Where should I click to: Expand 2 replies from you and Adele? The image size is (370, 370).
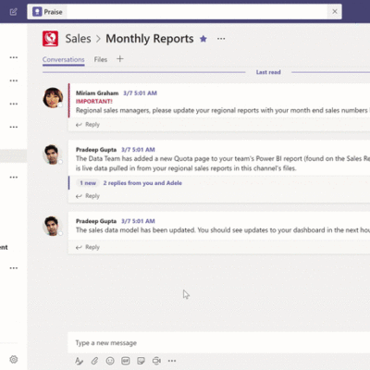142,183
